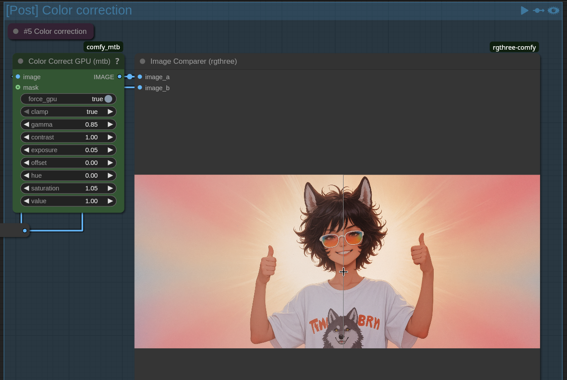
Task: Decrease value with the left arrow
Action: click(x=26, y=201)
